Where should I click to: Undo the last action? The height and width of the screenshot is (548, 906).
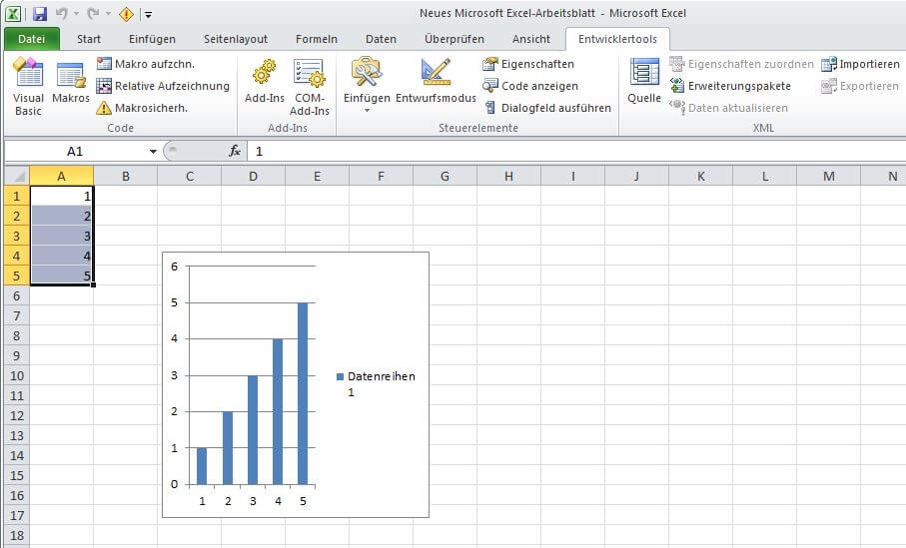61,13
